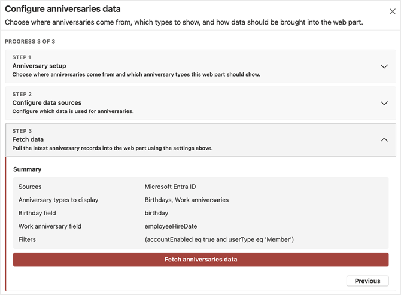Expand Step 1 using its chevron
The image size is (401, 295).
pos(384,66)
